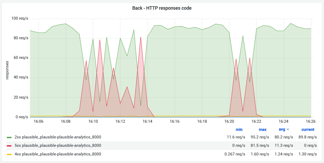324x163 pixels.
Task: Click the red 5xx series color swatch
Action: click(x=9, y=146)
